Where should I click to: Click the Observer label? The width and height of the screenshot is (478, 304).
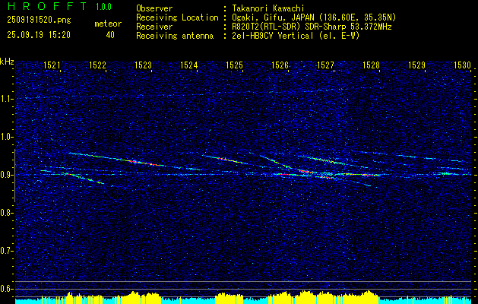click(154, 8)
